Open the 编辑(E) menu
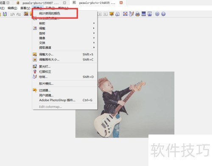This screenshot has width=212, height=166. (12, 8)
